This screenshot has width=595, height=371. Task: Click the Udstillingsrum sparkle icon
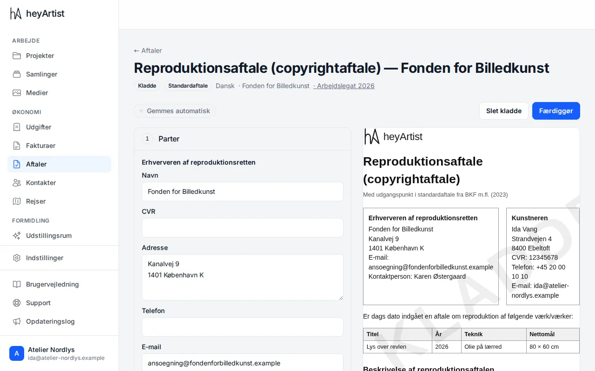(x=17, y=236)
